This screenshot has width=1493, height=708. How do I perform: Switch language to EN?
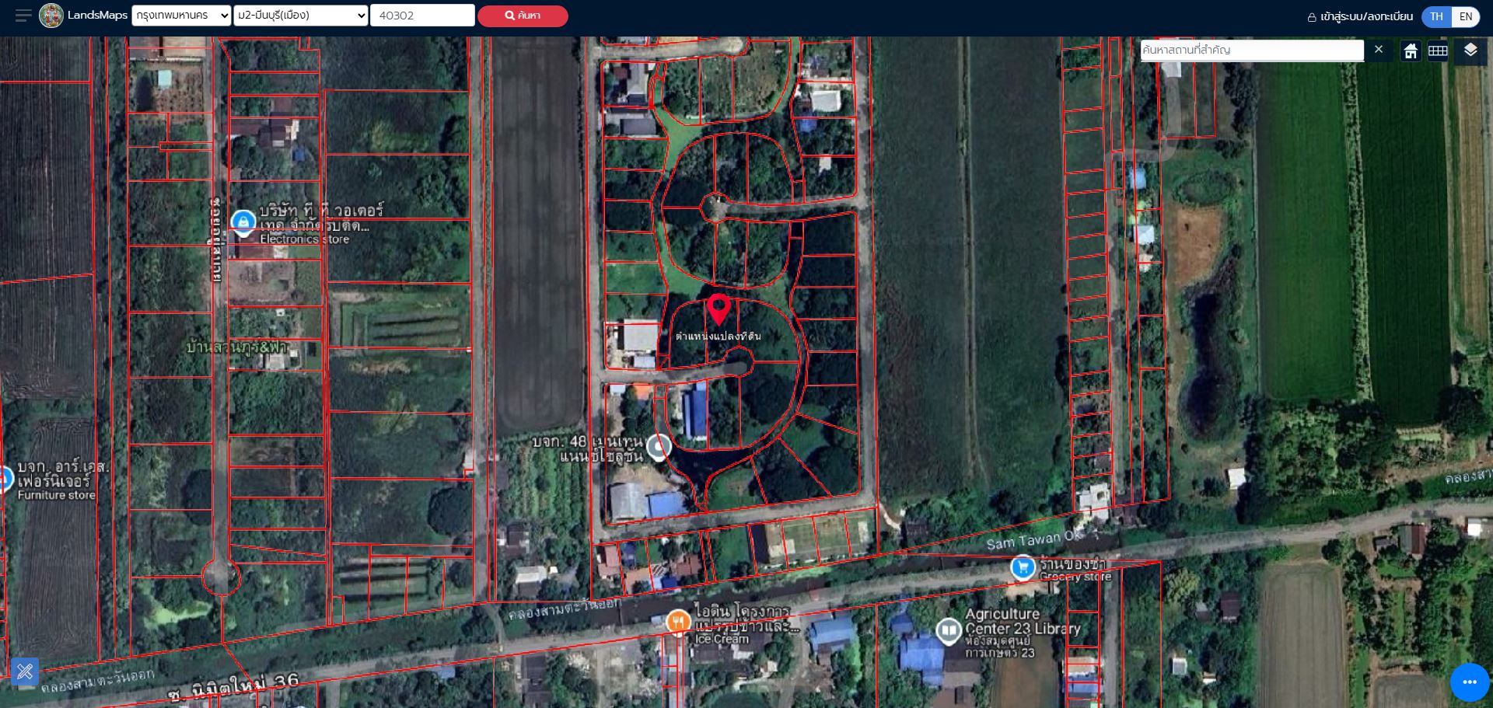pyautogui.click(x=1466, y=16)
